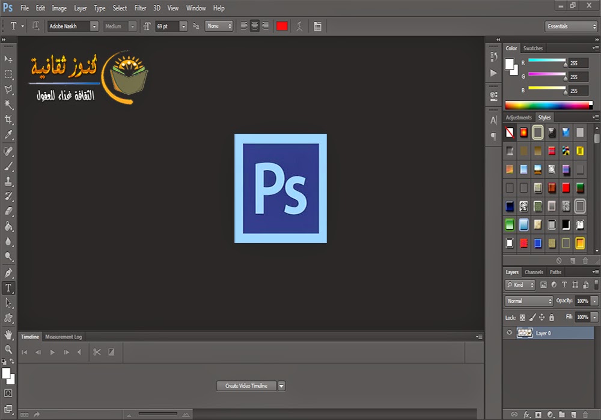Open the red text color swatch

[x=282, y=26]
